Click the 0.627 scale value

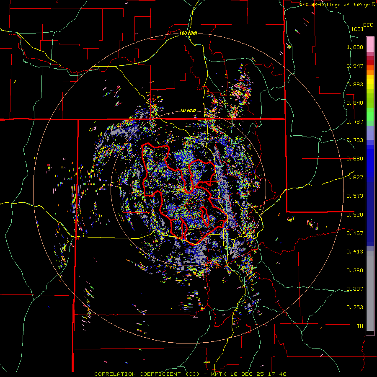(355, 178)
